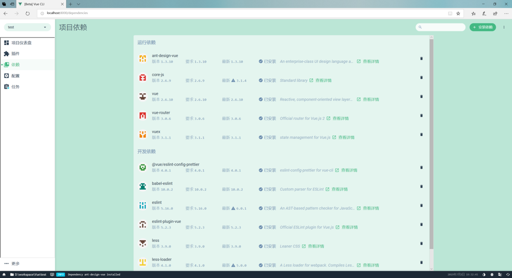The height and width of the screenshot is (278, 512).
Task: Open 查看详情 link for babel-eslint
Action: (x=337, y=189)
